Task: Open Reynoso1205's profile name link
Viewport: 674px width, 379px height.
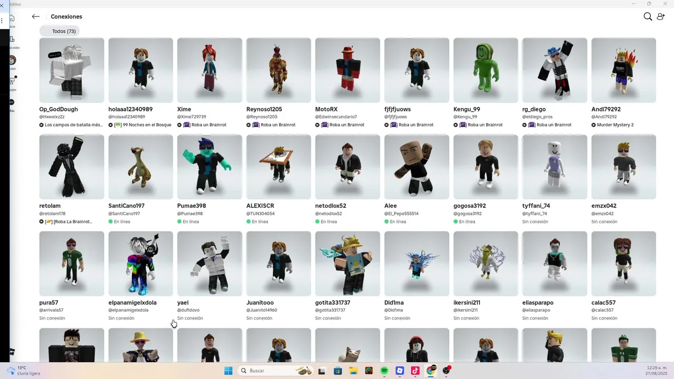Action: 264,109
